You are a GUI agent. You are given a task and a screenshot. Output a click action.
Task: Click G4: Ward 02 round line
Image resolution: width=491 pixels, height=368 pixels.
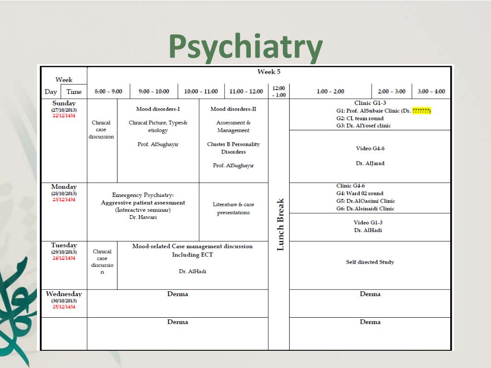coord(360,194)
